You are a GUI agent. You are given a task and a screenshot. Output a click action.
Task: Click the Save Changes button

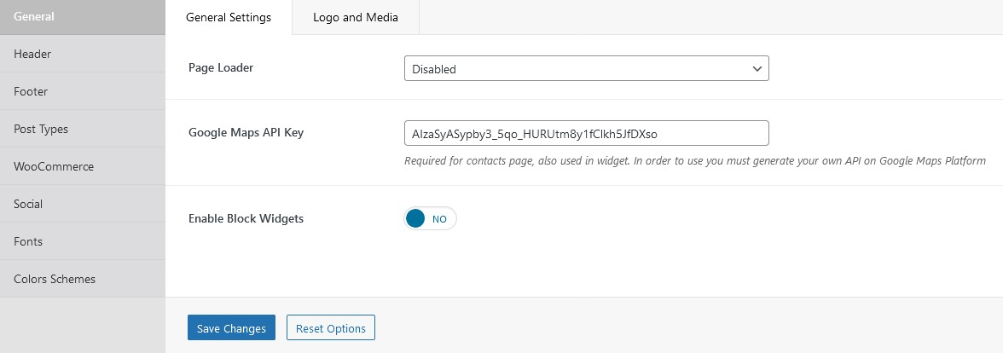(232, 328)
